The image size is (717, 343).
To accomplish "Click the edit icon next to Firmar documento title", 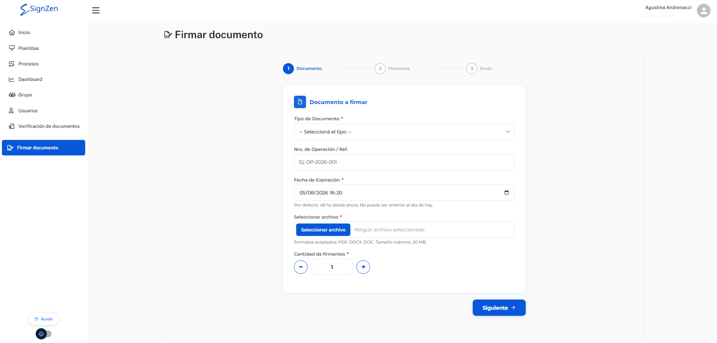I will 168,35.
